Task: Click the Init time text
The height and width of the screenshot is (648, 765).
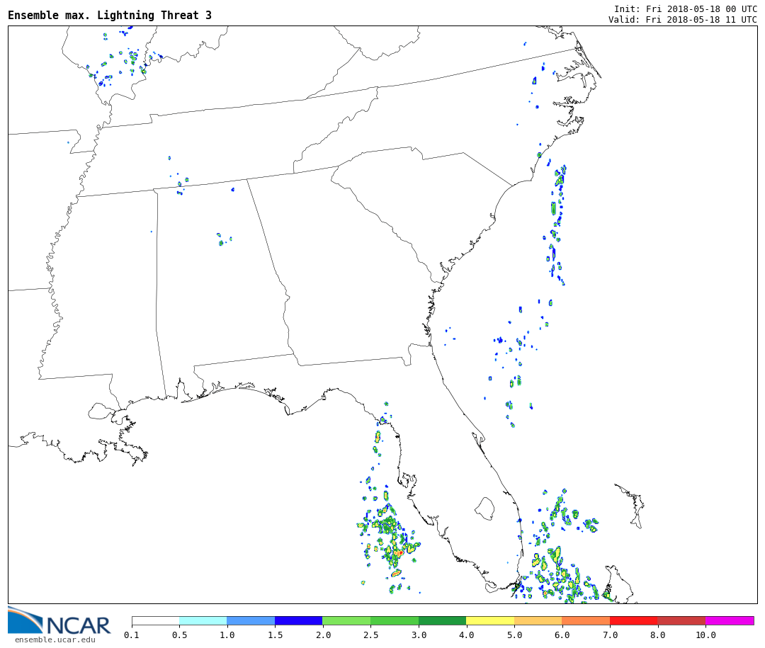Action: click(x=685, y=9)
